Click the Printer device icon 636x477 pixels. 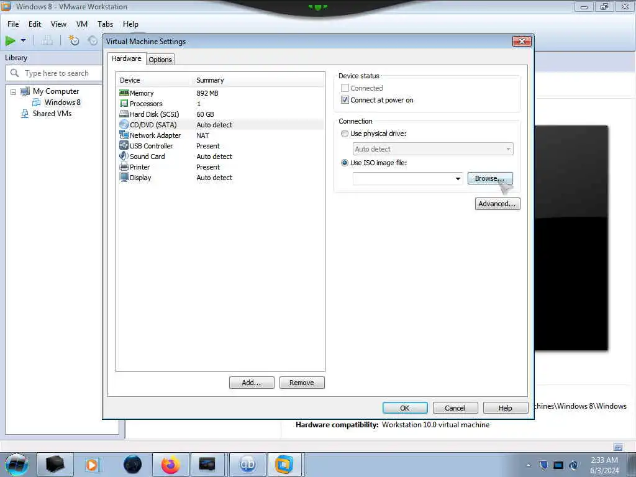click(124, 166)
